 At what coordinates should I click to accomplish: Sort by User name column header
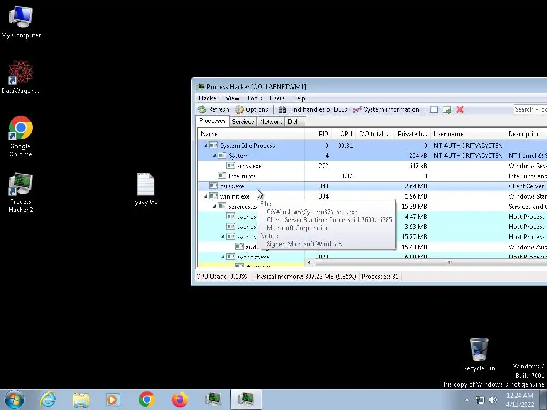click(x=467, y=134)
